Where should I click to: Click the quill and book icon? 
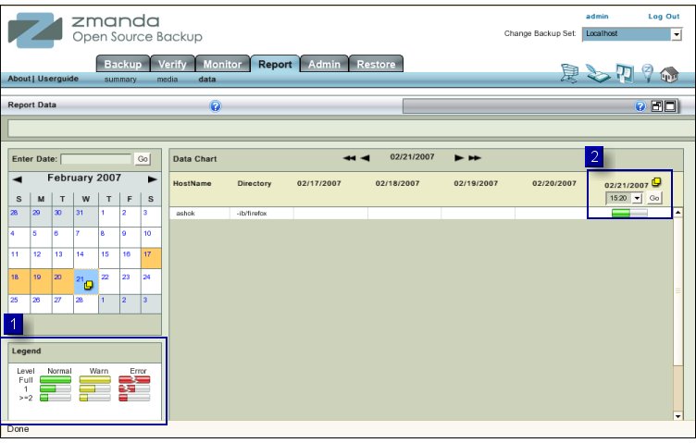click(598, 73)
